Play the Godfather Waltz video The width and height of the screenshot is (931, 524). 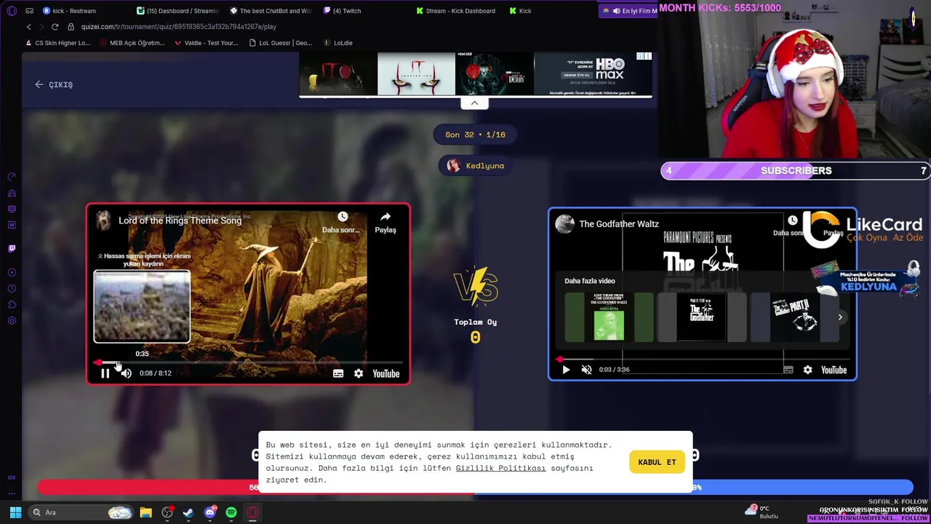click(x=566, y=370)
